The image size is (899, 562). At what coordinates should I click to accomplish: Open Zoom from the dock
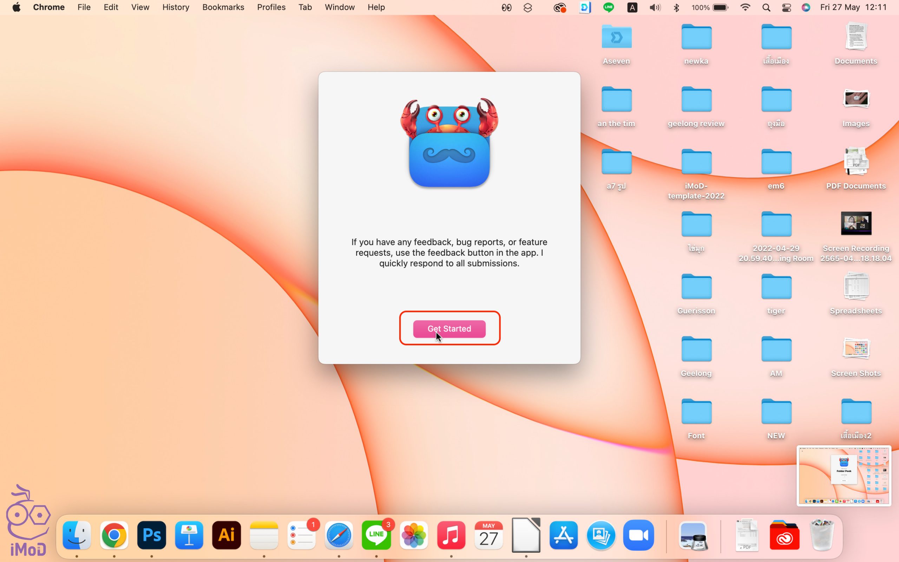point(638,535)
